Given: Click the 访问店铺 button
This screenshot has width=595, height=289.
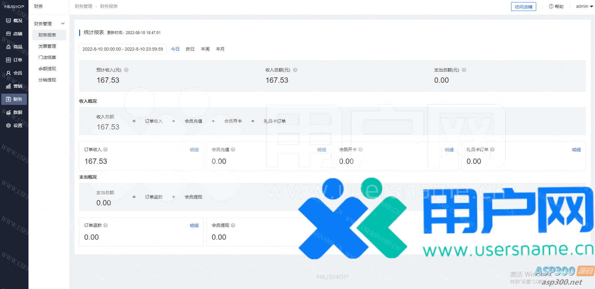Looking at the screenshot, I should 523,7.
